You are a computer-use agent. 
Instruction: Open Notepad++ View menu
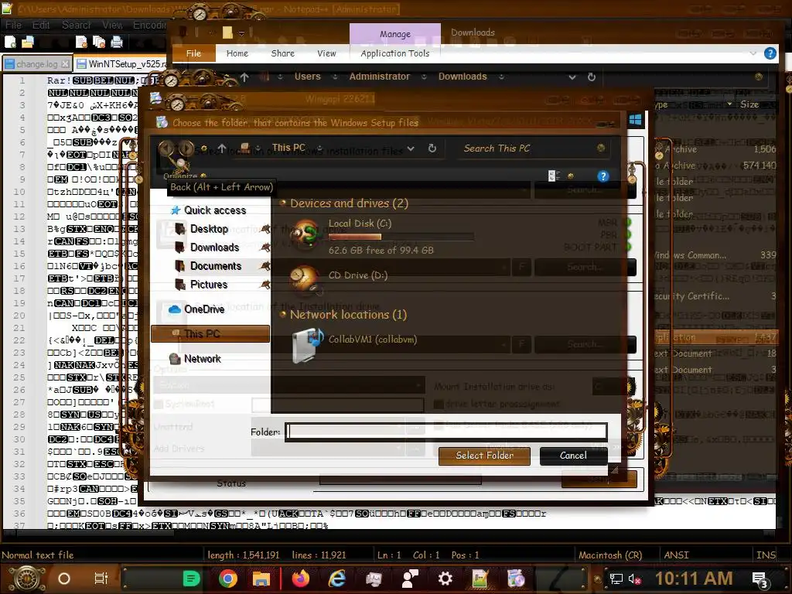coord(112,25)
